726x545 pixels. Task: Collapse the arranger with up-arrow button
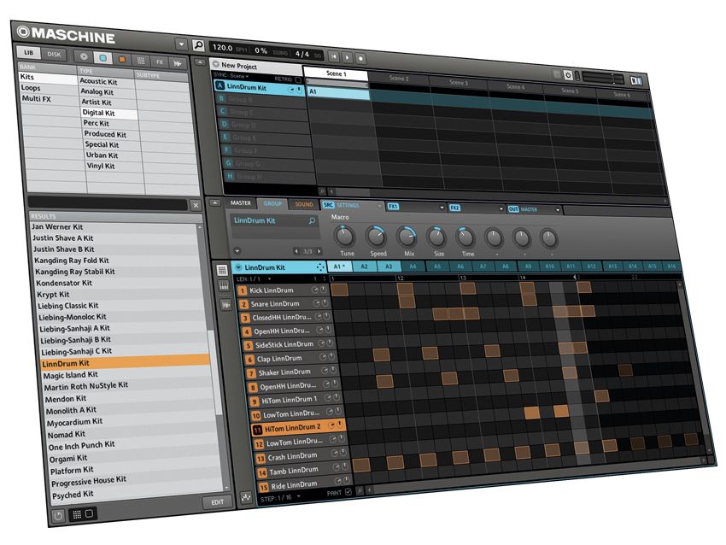tap(200, 62)
